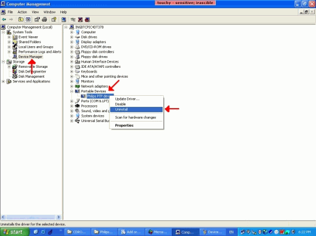Click the console tree horizontal scrollbar

[x=31, y=217]
